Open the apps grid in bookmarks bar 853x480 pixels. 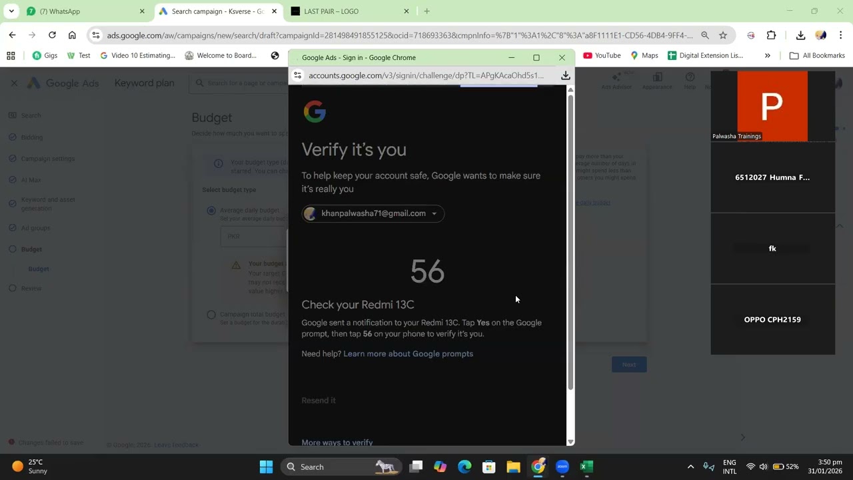click(x=11, y=55)
